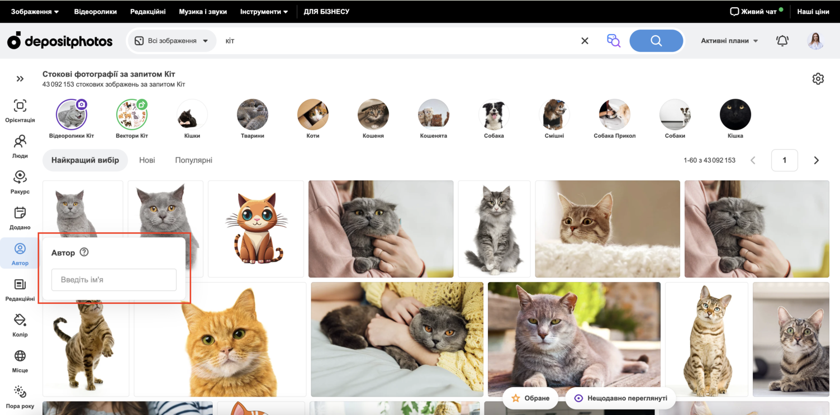
Task: Switch to the Популярні tab
Action: coord(193,160)
